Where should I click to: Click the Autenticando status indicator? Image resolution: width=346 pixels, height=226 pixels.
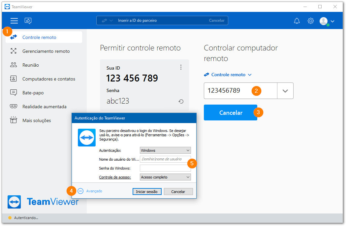[x=23, y=218]
